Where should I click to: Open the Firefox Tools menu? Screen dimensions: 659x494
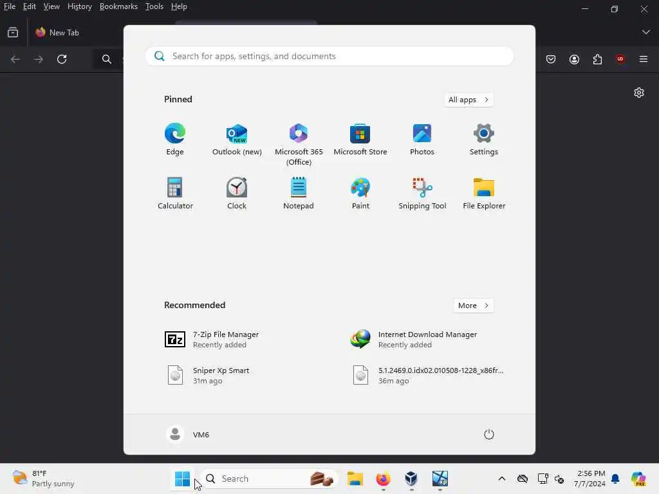click(x=154, y=6)
